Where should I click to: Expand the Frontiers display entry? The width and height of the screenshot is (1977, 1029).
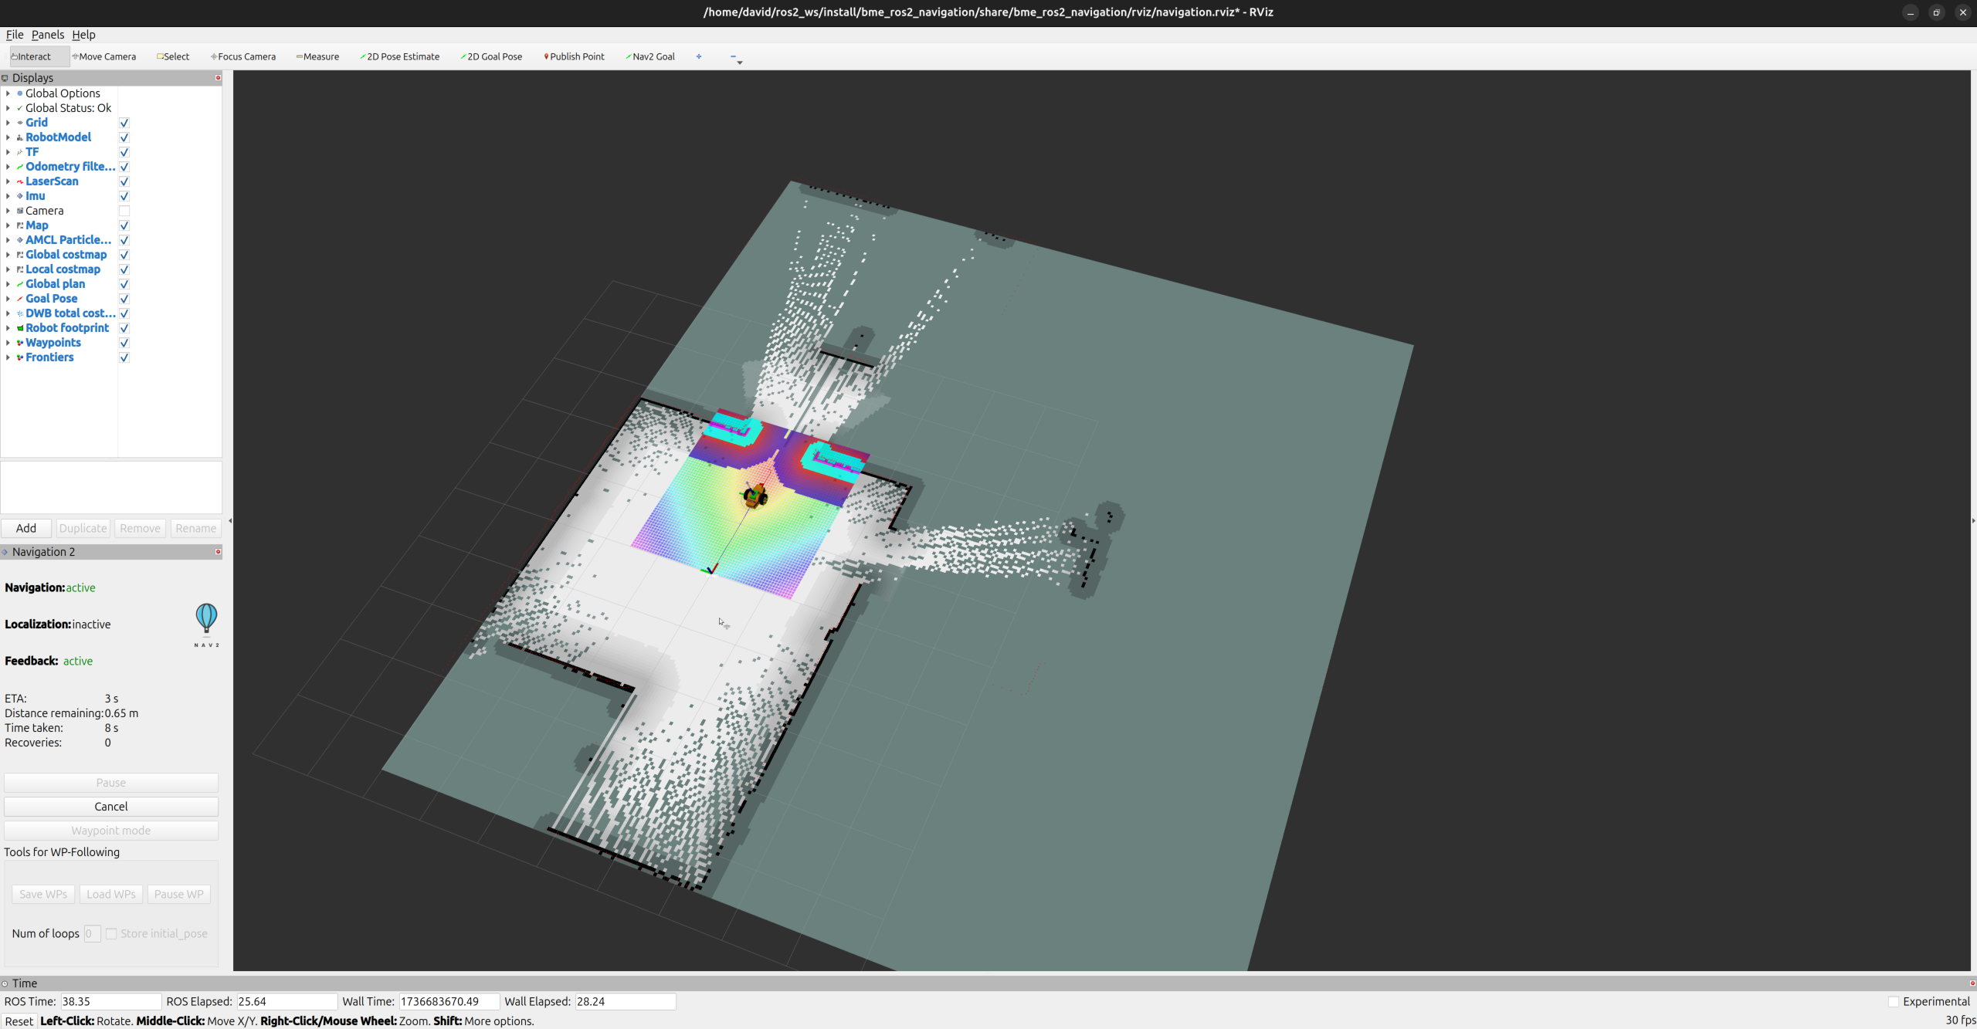(8, 357)
